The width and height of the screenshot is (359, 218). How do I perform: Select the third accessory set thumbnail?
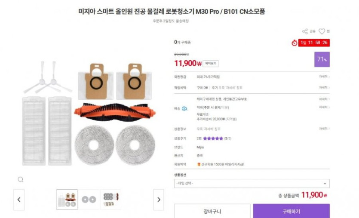[x=111, y=200]
